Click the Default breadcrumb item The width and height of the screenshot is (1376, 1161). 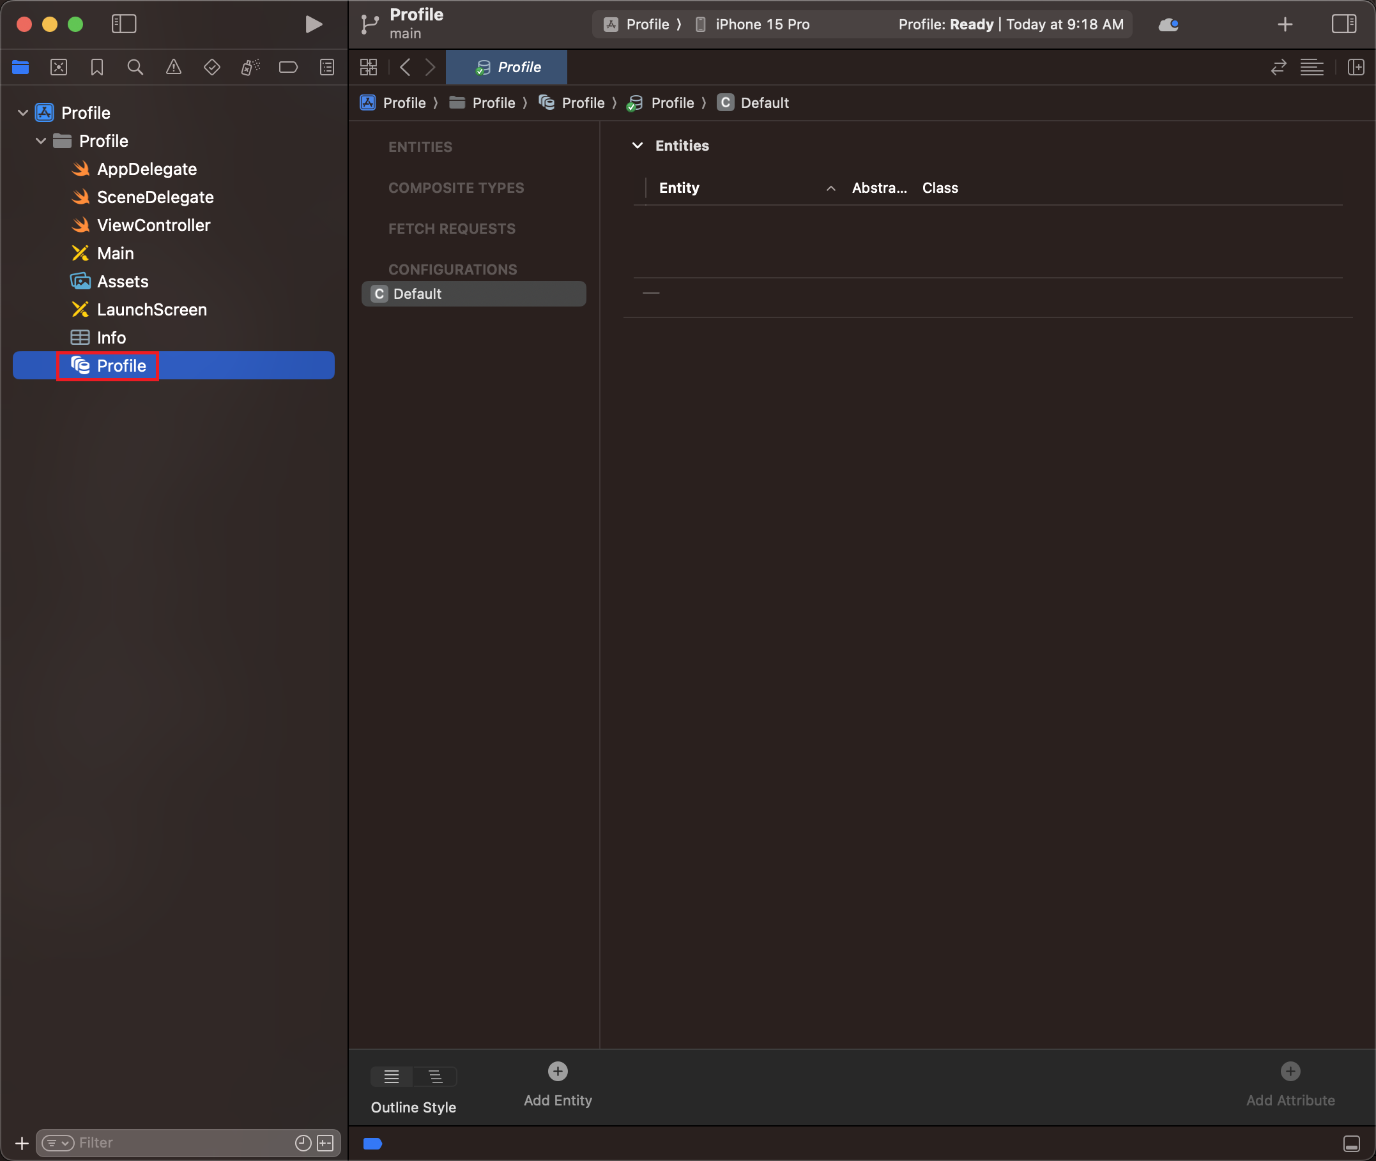click(753, 103)
